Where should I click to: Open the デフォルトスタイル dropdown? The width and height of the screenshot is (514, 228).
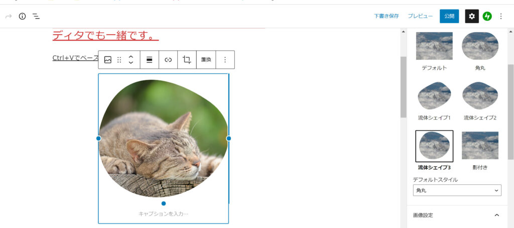[457, 190]
